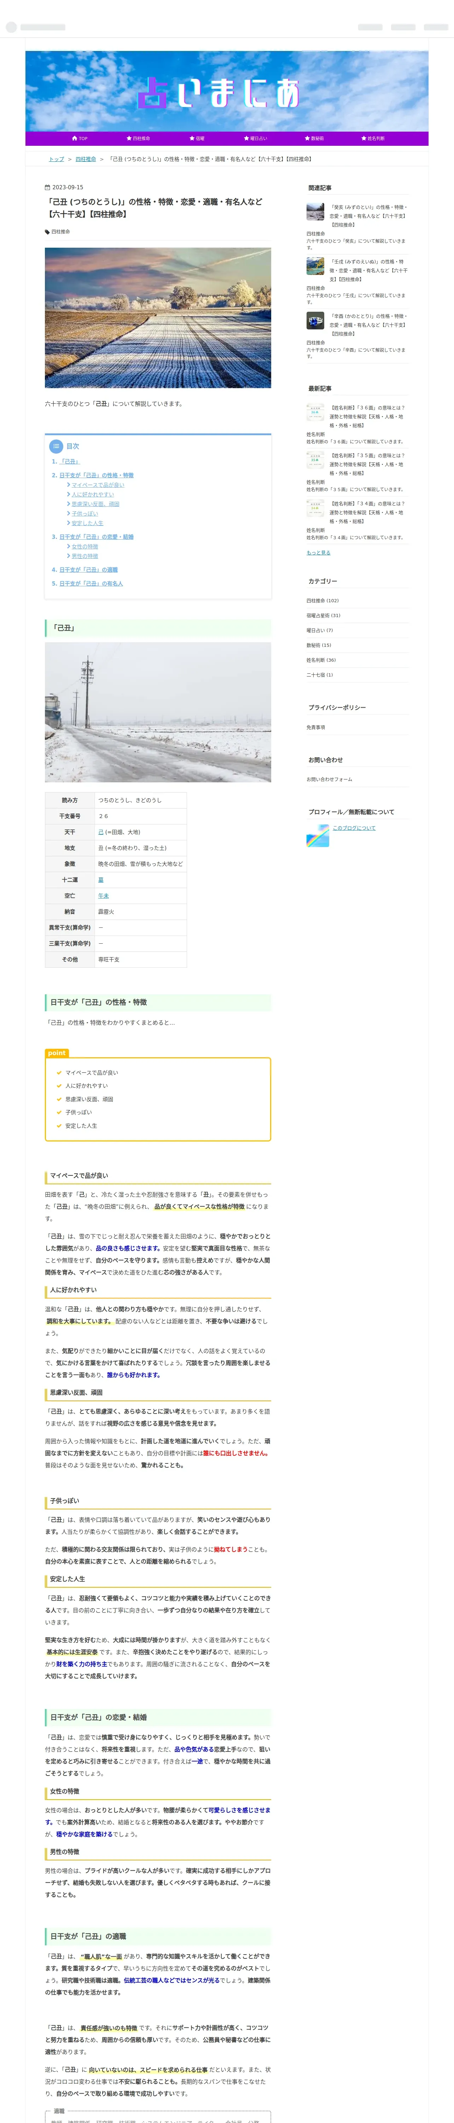Jump to TOC sub-item 子供っぽい
The image size is (454, 2123).
click(85, 513)
